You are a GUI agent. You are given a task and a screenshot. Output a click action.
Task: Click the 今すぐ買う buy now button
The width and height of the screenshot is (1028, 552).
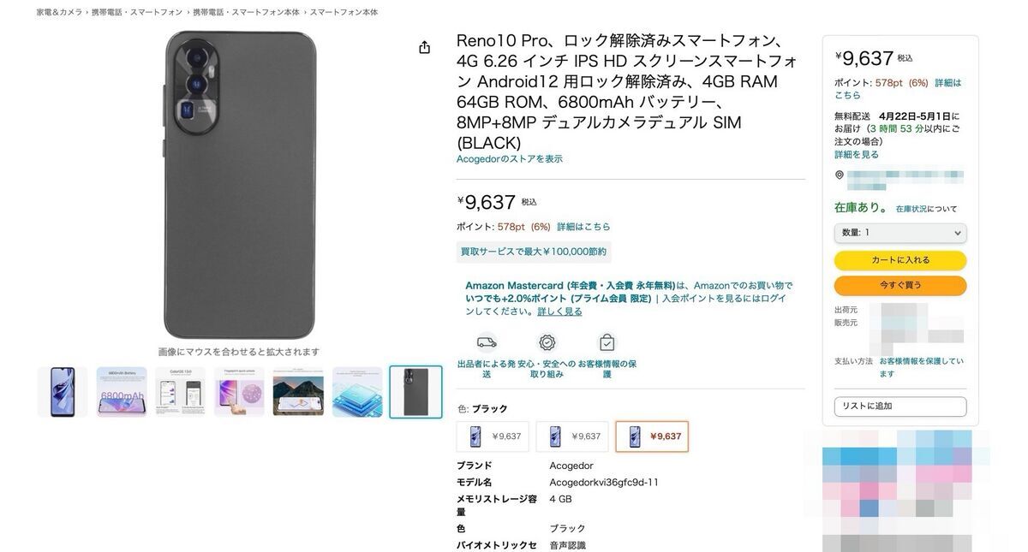(900, 285)
